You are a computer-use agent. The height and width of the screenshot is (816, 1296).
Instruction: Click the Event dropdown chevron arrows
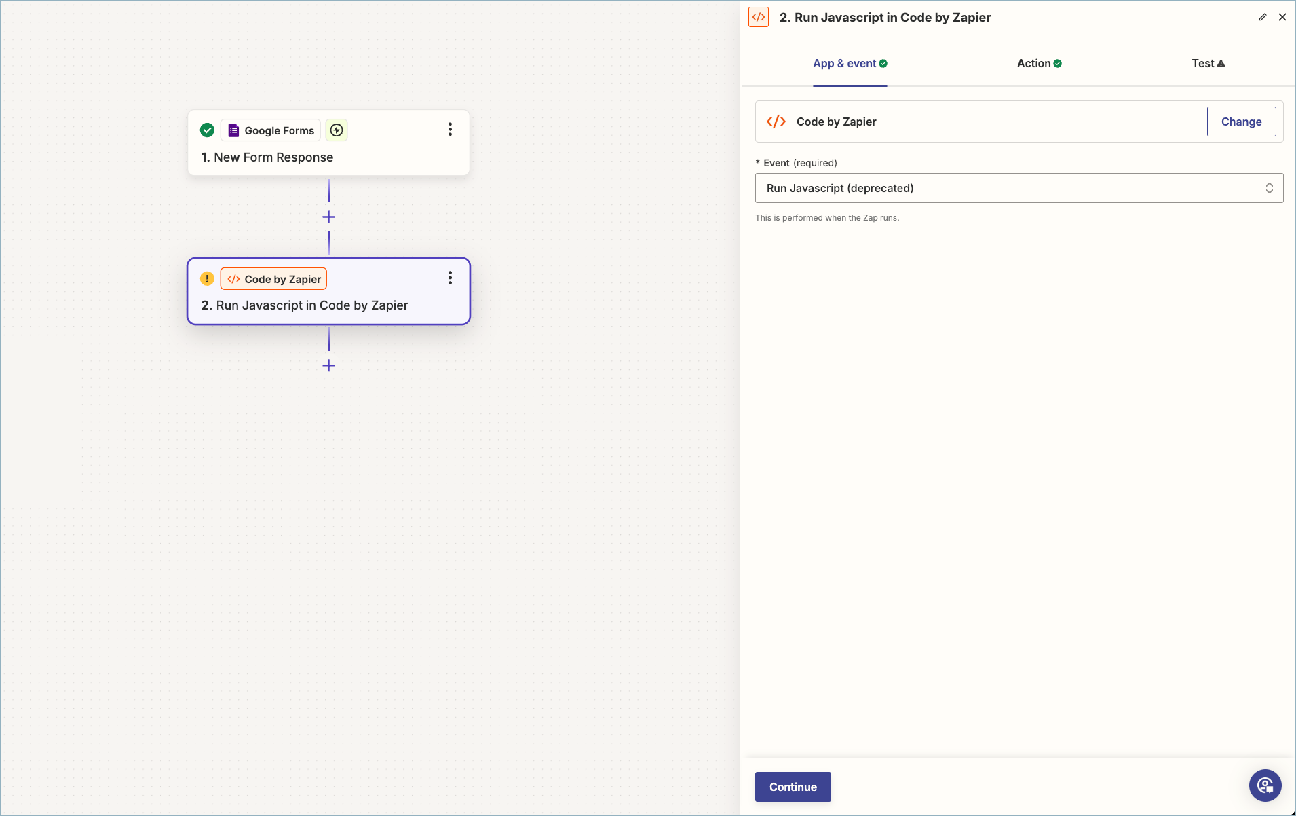click(x=1269, y=188)
